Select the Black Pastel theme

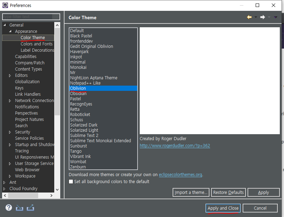103,36
